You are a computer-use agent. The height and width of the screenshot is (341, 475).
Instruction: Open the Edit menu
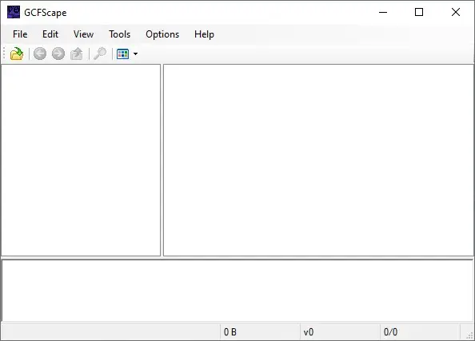pyautogui.click(x=50, y=34)
